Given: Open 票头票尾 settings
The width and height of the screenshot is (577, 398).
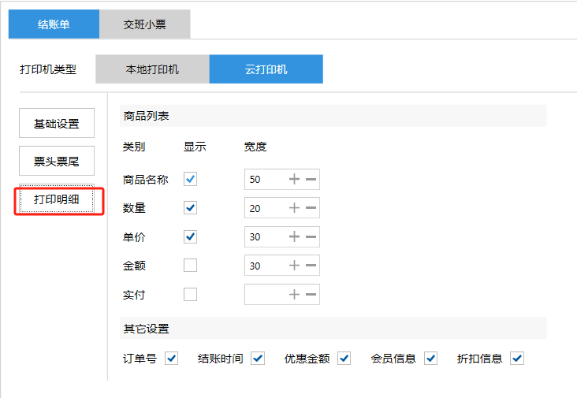Looking at the screenshot, I should 56,161.
